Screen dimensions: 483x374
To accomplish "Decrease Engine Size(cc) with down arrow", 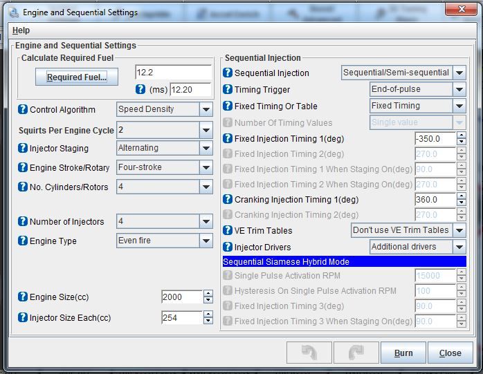I will coord(208,300).
